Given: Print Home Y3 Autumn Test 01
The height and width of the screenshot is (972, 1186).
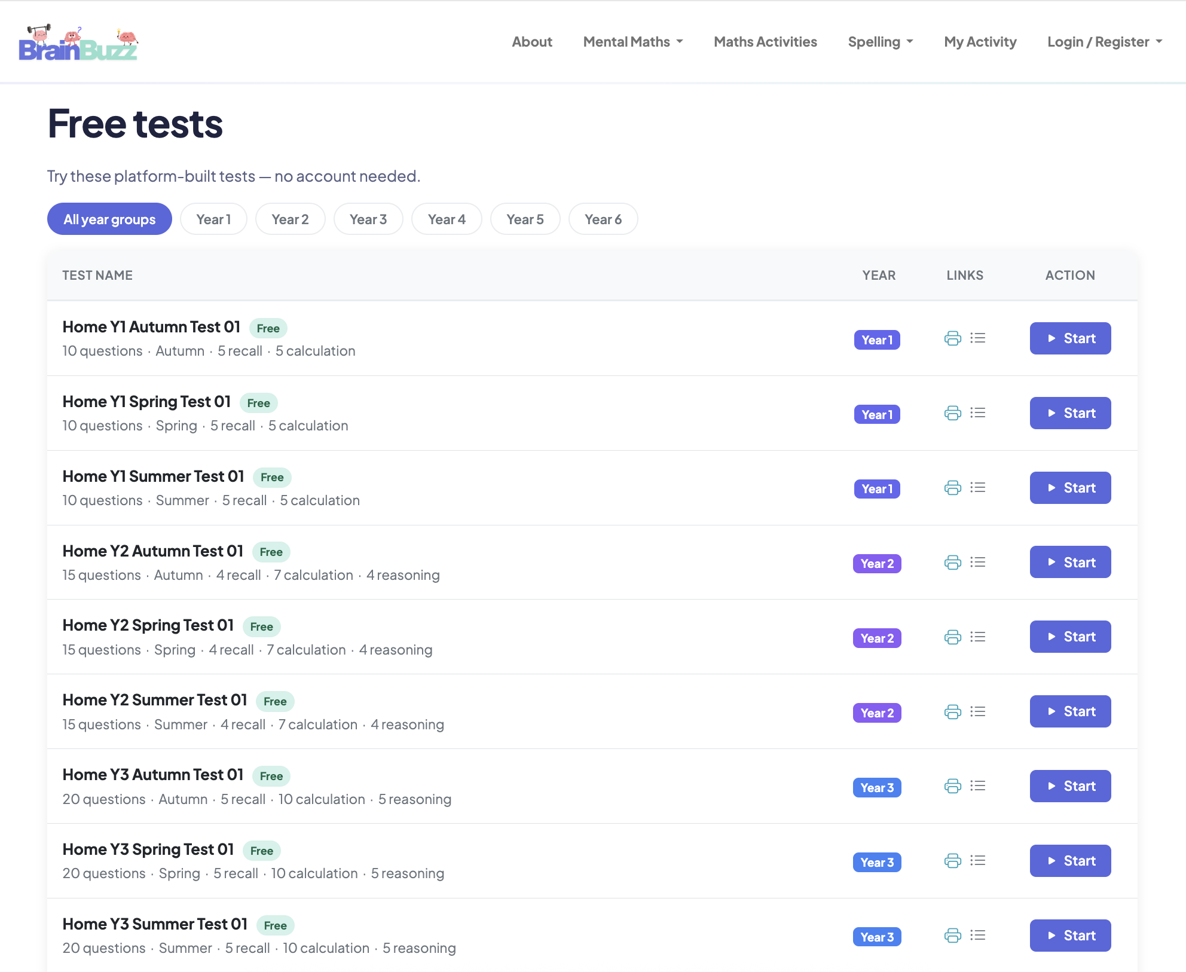Looking at the screenshot, I should (x=952, y=786).
